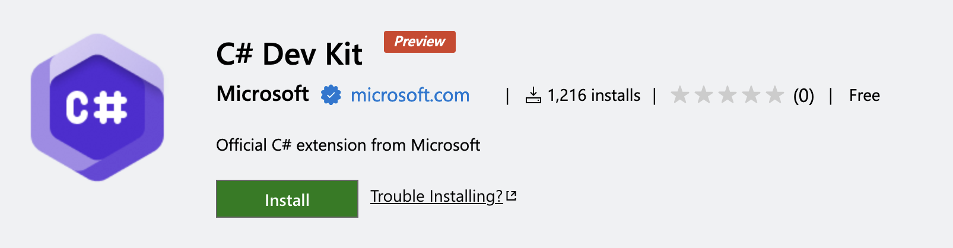The image size is (953, 248).
Task: Click the C# Dev Kit title
Action: point(289,55)
